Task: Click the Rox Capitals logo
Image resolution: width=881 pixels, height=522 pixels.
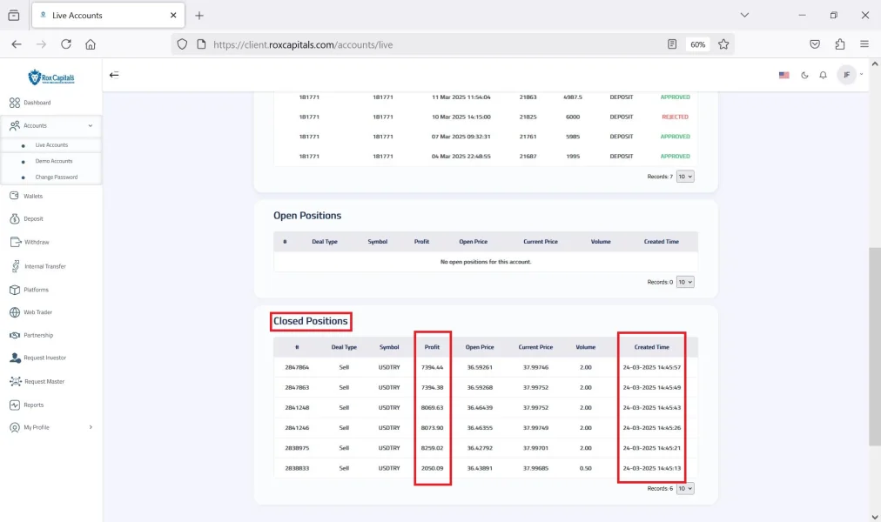Action: [x=50, y=77]
